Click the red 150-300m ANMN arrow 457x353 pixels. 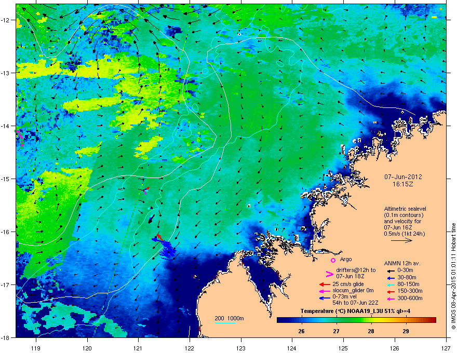coord(391,292)
